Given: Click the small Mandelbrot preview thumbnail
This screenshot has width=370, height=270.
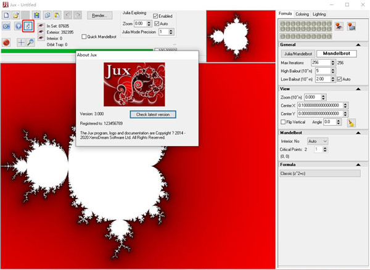Looking at the screenshot, I should 241,36.
